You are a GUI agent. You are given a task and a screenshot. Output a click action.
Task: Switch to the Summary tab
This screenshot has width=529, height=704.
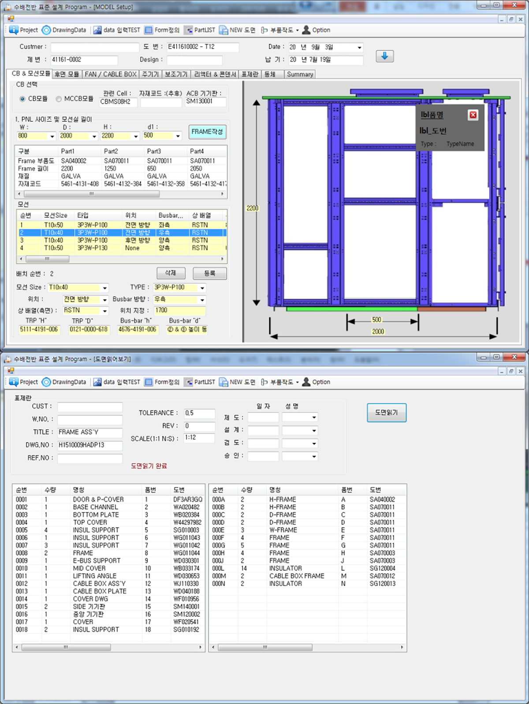(300, 74)
